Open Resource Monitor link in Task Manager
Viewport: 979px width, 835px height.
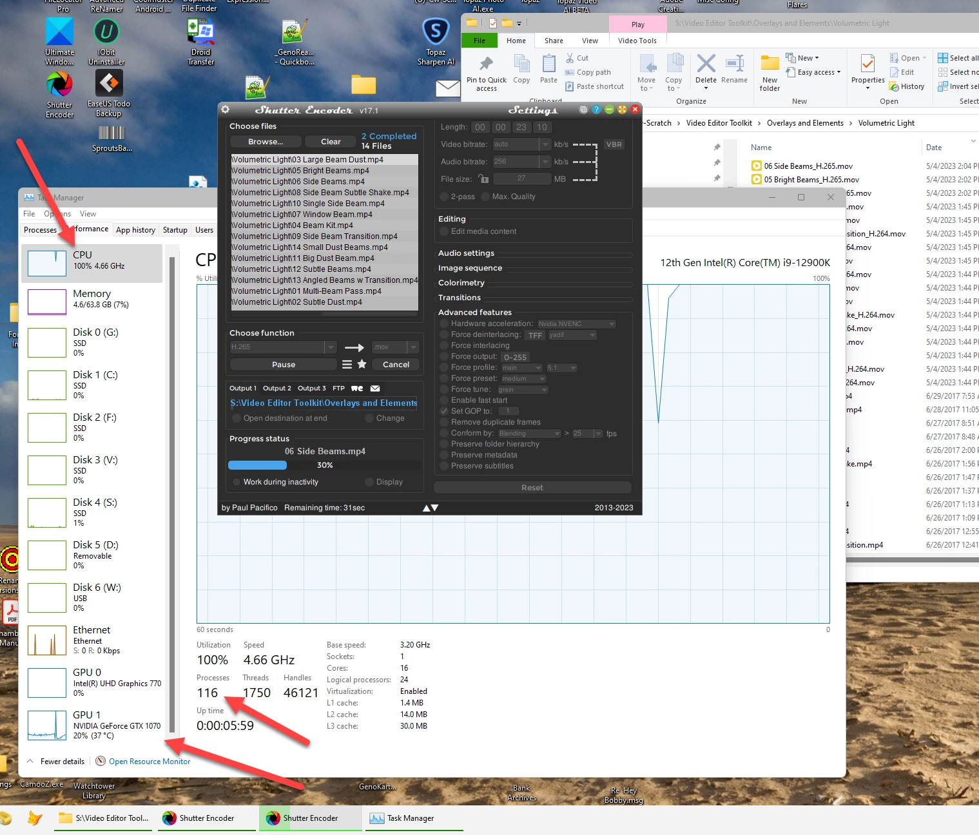150,762
